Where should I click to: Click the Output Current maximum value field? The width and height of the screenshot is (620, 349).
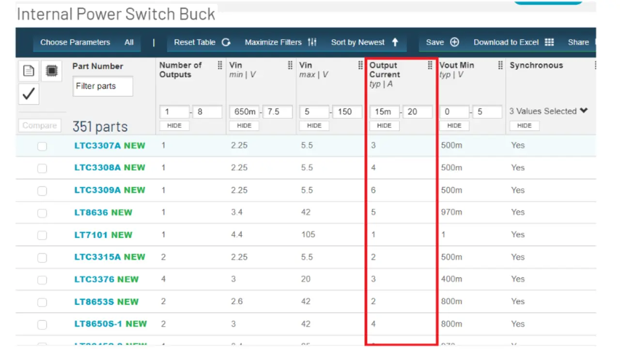(x=418, y=112)
